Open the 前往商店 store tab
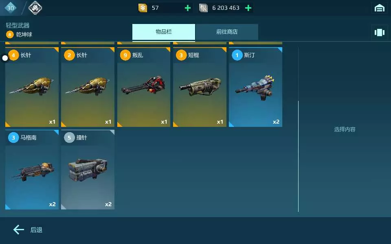The width and height of the screenshot is (391, 244). [x=227, y=32]
